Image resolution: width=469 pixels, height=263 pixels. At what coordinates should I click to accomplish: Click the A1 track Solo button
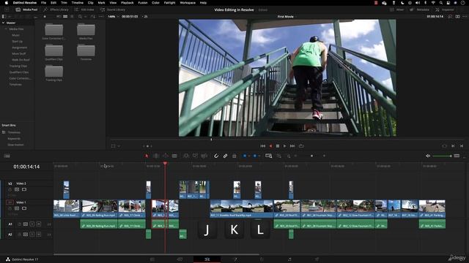click(x=32, y=224)
